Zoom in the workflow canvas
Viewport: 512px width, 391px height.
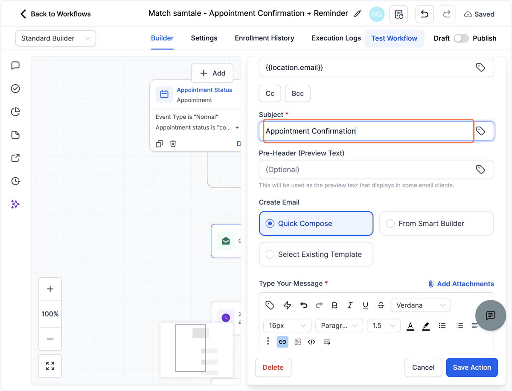pyautogui.click(x=50, y=289)
